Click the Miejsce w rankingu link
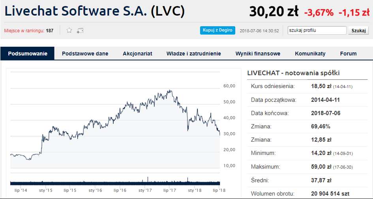373x199 pixels. point(24,31)
